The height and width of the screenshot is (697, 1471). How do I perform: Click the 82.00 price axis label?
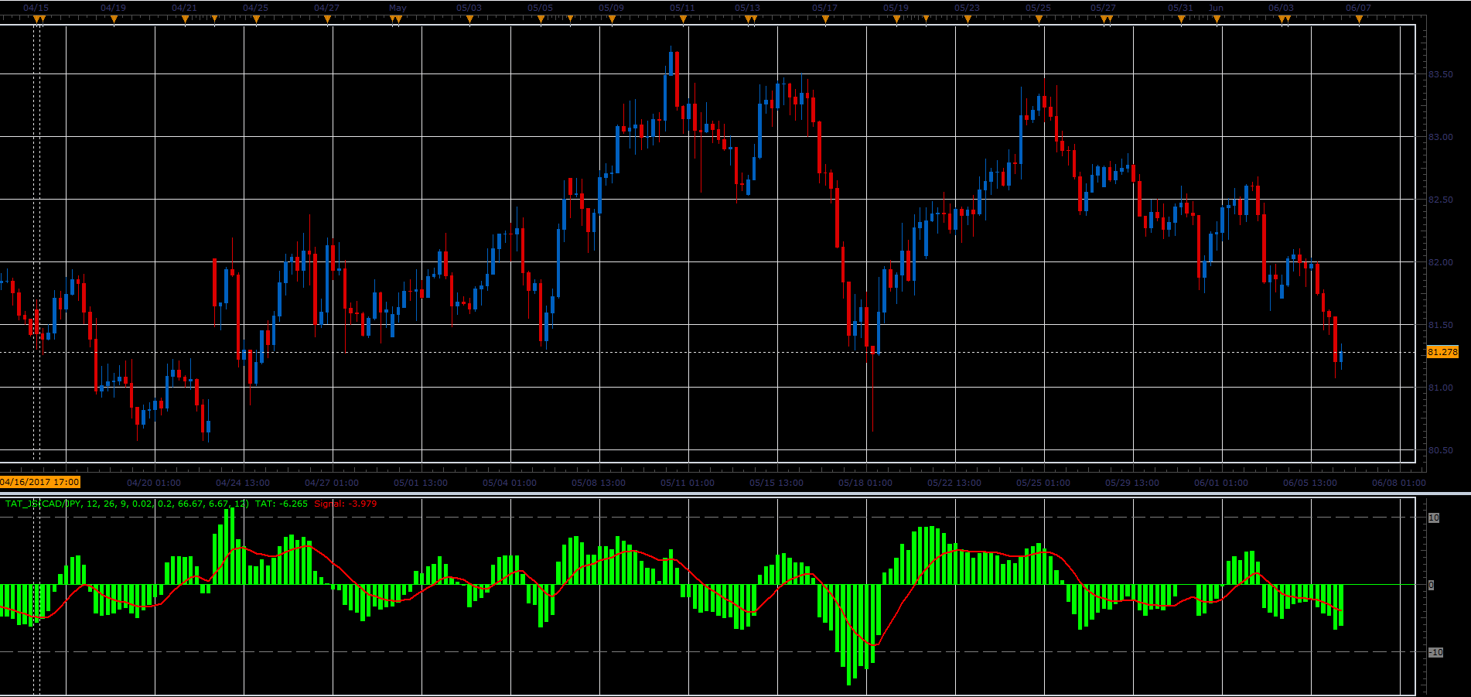click(1440, 262)
